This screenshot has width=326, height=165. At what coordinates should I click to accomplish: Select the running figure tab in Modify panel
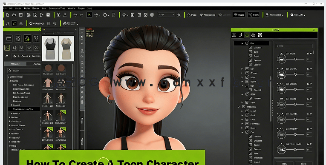click(x=240, y=35)
